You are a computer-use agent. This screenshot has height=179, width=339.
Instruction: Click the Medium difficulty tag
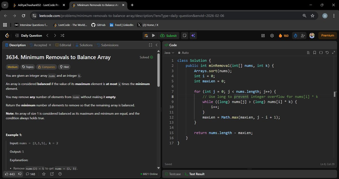coord(12,67)
